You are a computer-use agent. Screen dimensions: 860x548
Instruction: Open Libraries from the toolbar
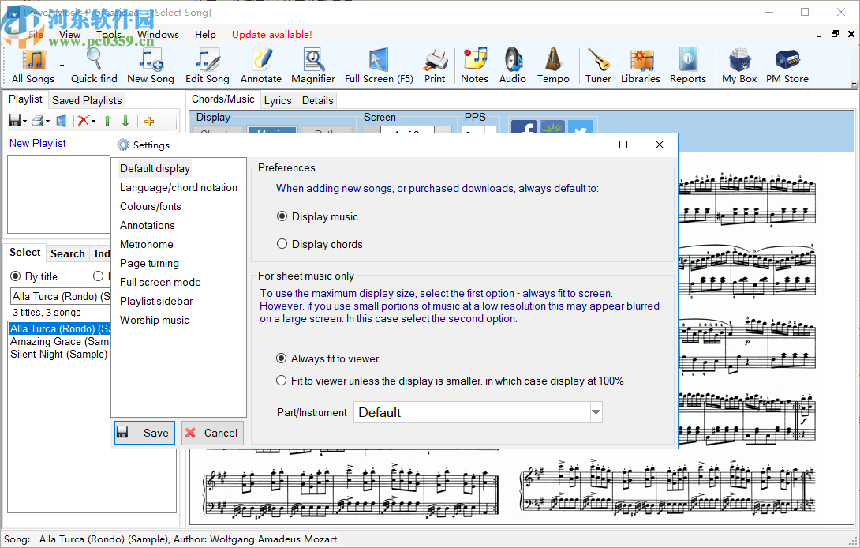(x=641, y=66)
